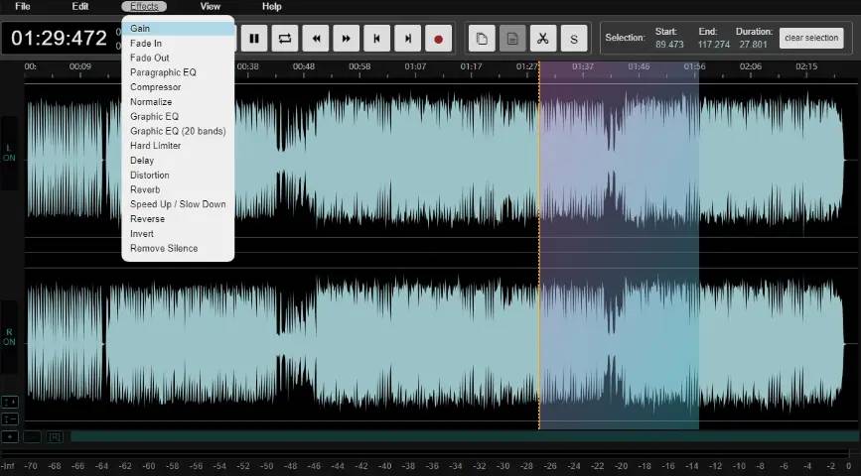Click the horizontal zoom in plus button
Image resolution: width=861 pixels, height=476 pixels.
pyautogui.click(x=10, y=437)
